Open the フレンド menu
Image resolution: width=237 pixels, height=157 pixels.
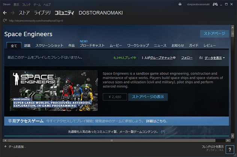click(x=26, y=5)
